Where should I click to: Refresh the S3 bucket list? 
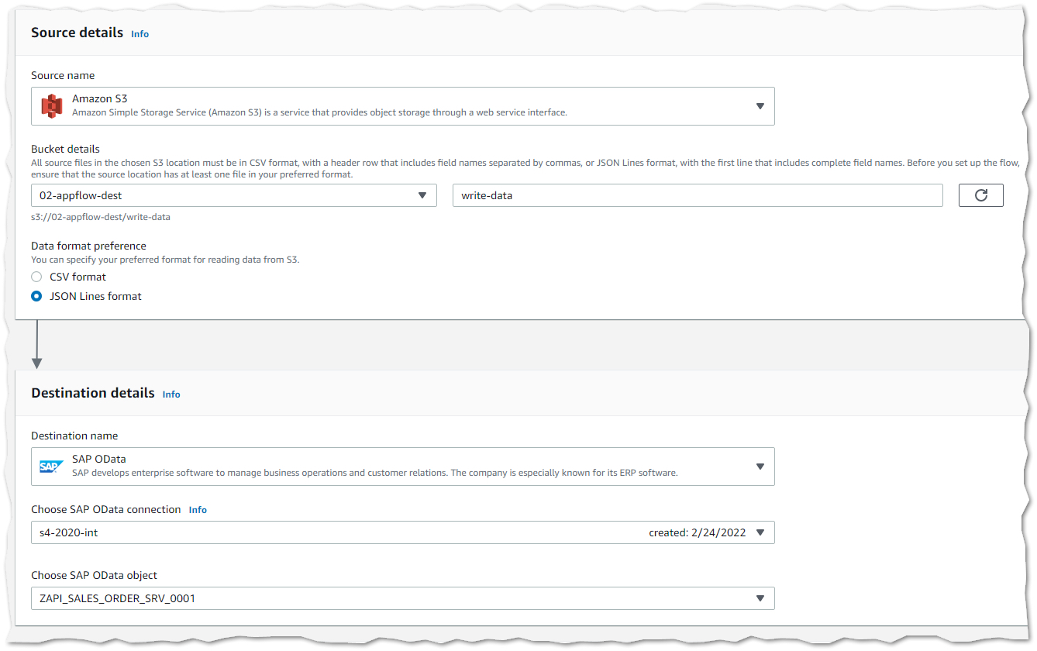[x=980, y=195]
